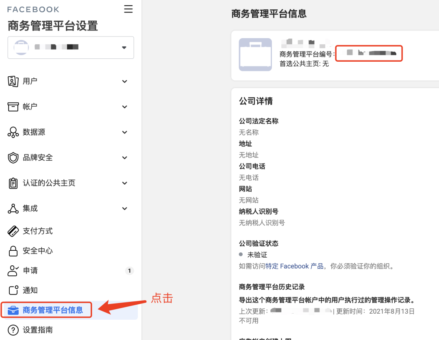Click the Users (用户) sidebar icon

click(13, 81)
